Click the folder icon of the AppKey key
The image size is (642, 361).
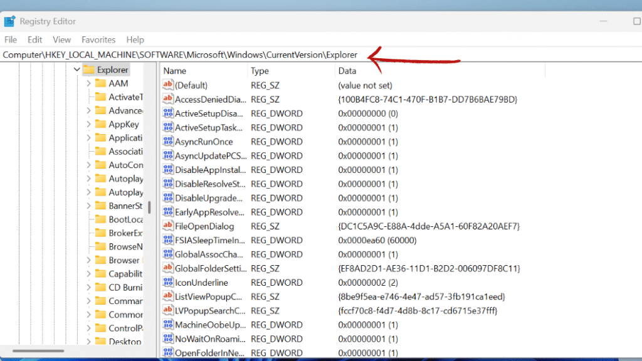point(100,124)
